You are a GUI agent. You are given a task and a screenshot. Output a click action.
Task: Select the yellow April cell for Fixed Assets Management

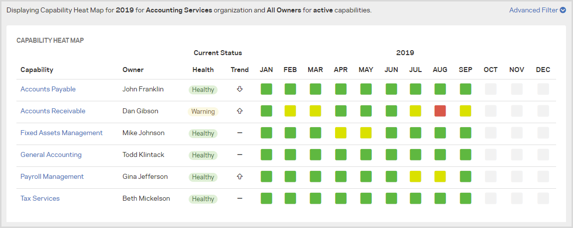[x=341, y=133]
